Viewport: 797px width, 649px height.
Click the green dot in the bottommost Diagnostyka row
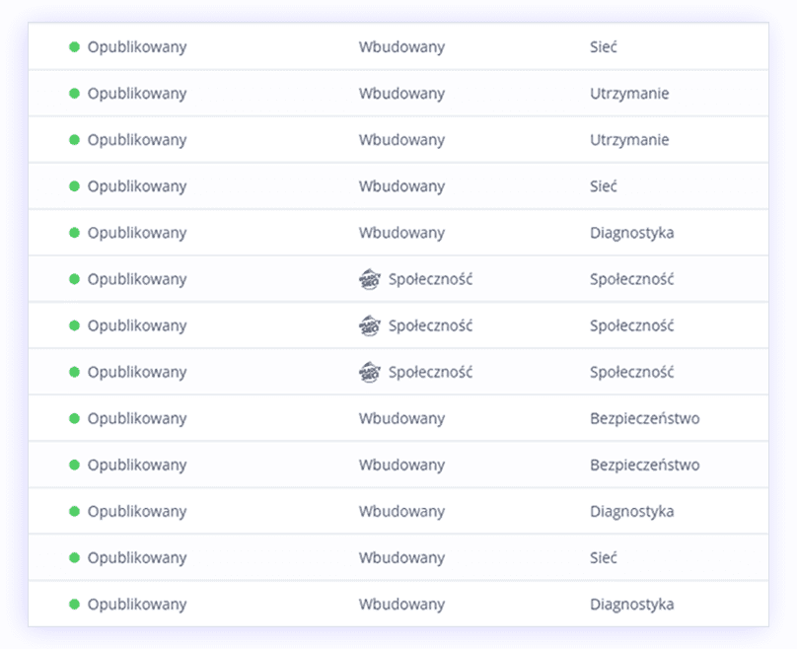click(x=74, y=605)
